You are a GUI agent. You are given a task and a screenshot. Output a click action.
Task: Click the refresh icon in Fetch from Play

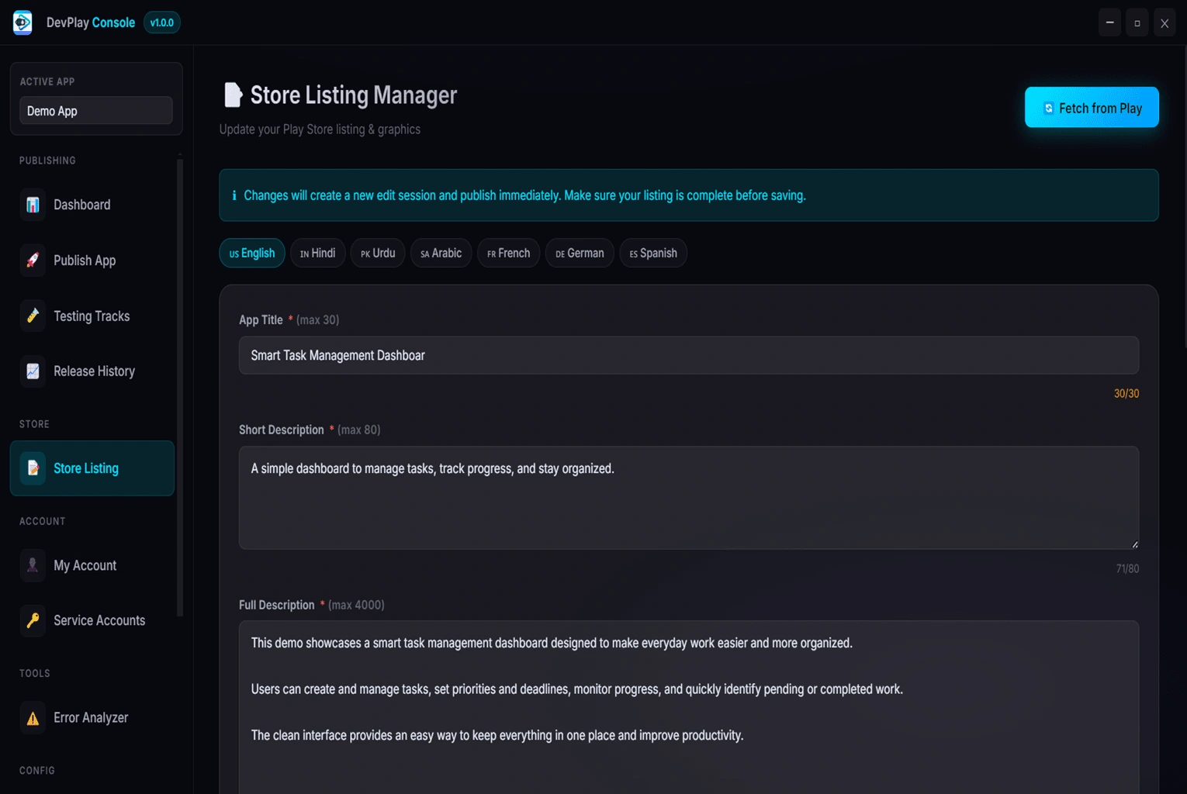click(x=1049, y=109)
